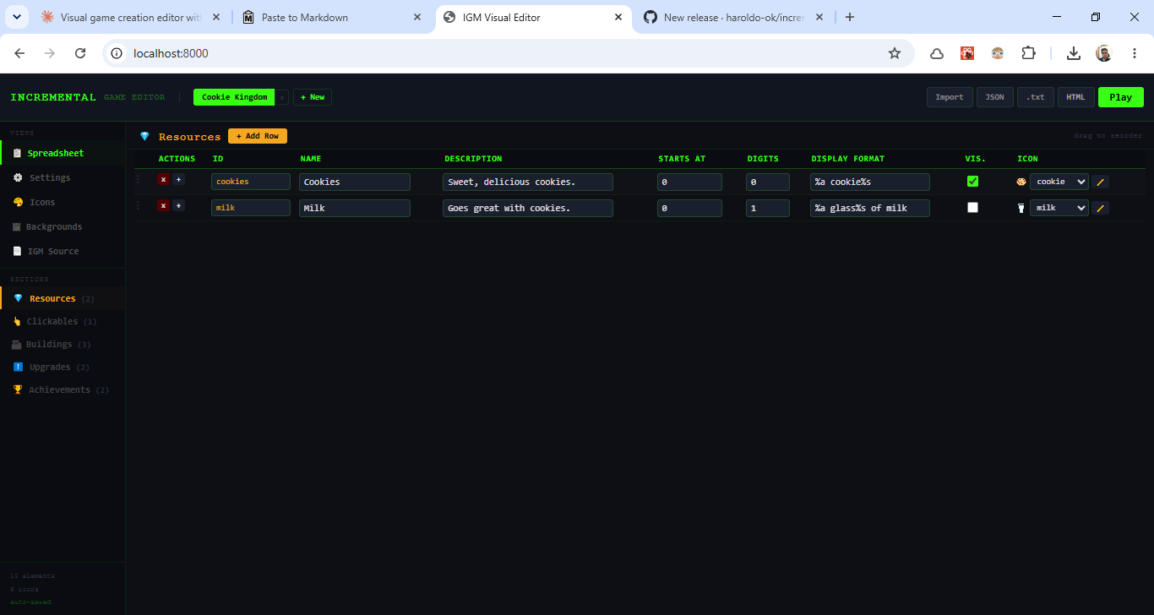The width and height of the screenshot is (1154, 615).
Task: Switch to the New release GitHub tab
Action: coord(733,17)
